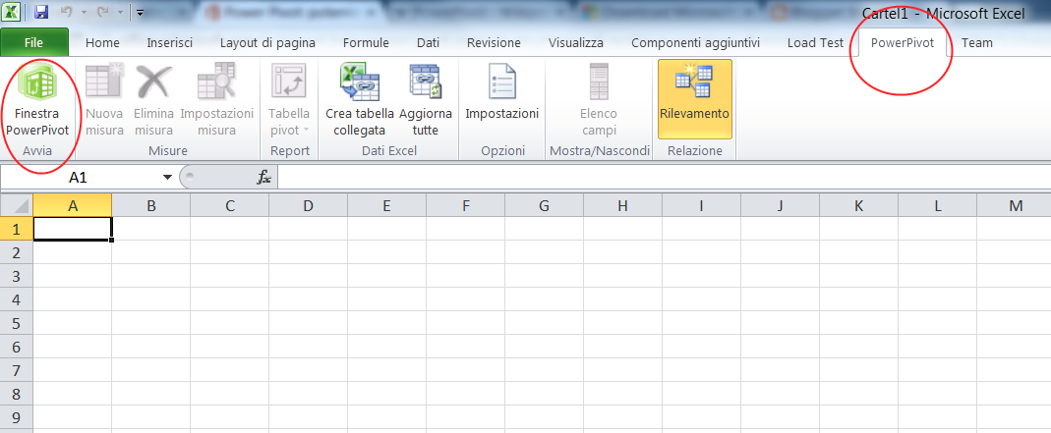Click the Save icon in quick access toolbar
The width and height of the screenshot is (1051, 433).
pyautogui.click(x=41, y=12)
